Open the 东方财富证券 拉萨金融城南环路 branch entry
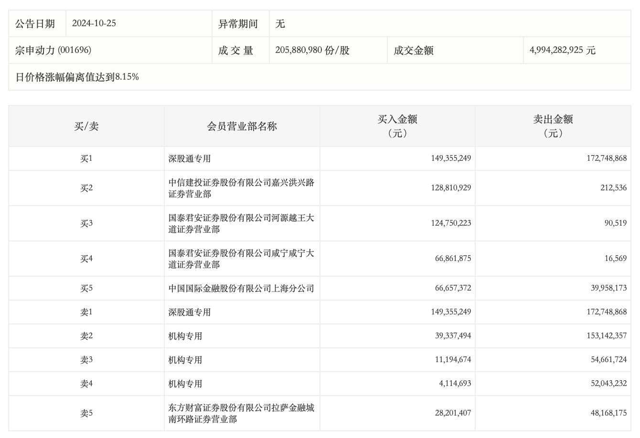Image resolution: width=640 pixels, height=438 pixels. 241,413
